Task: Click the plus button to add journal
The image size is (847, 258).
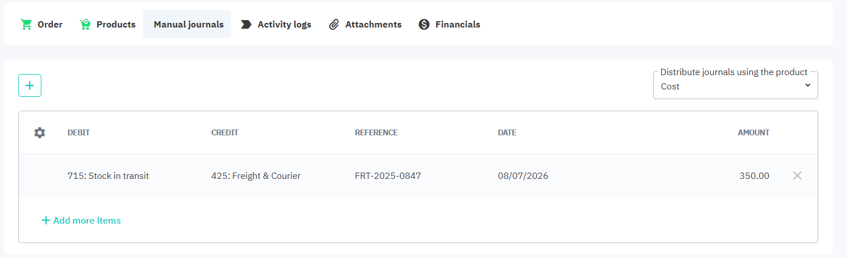Action: coord(30,85)
